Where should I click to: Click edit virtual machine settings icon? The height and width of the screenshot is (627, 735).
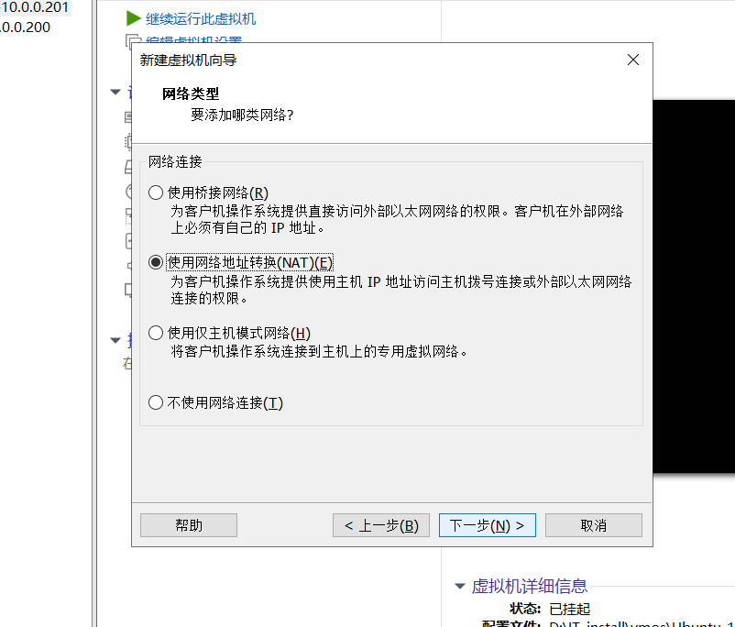[x=131, y=39]
